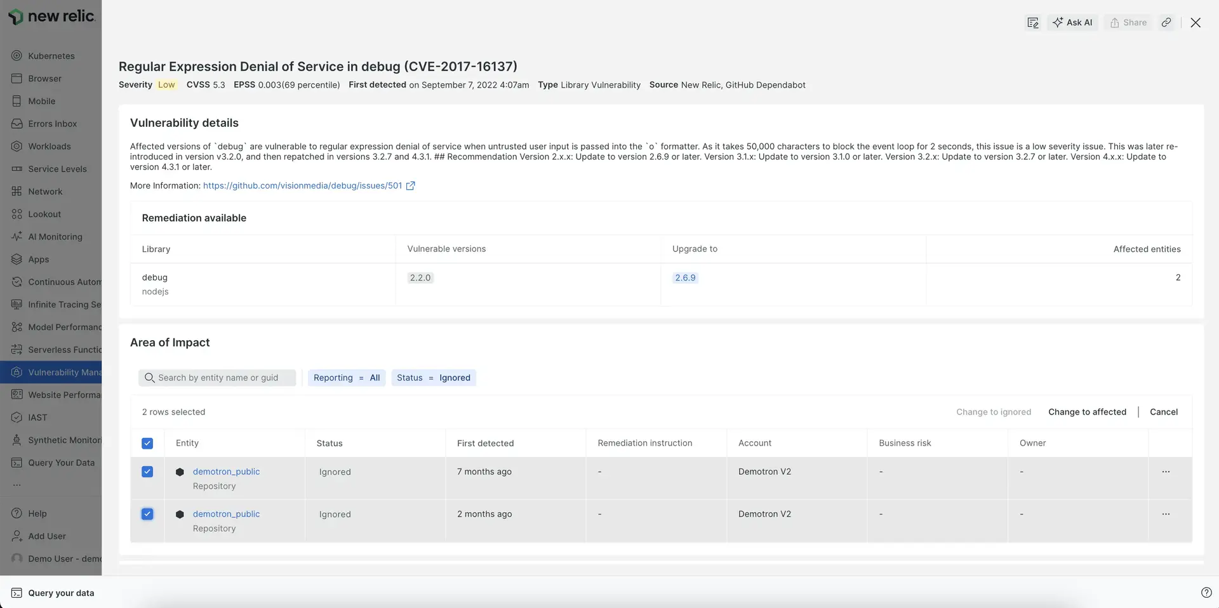This screenshot has height=608, width=1219.
Task: Open demotron_public link detected 2 months ago
Action: tap(226, 514)
